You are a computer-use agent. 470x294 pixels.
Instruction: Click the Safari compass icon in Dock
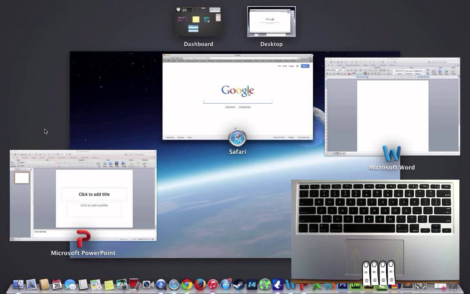[x=174, y=284]
